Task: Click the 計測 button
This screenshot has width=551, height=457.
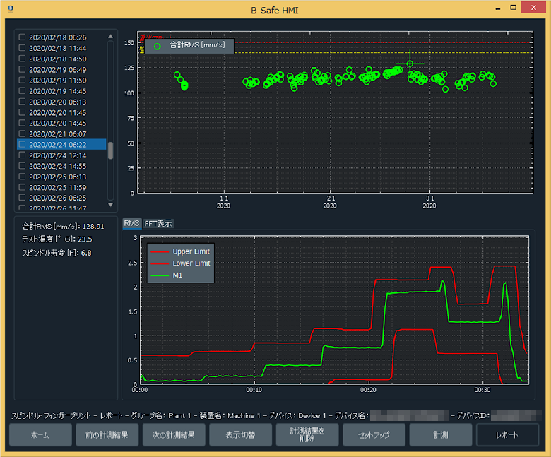Action: click(441, 435)
